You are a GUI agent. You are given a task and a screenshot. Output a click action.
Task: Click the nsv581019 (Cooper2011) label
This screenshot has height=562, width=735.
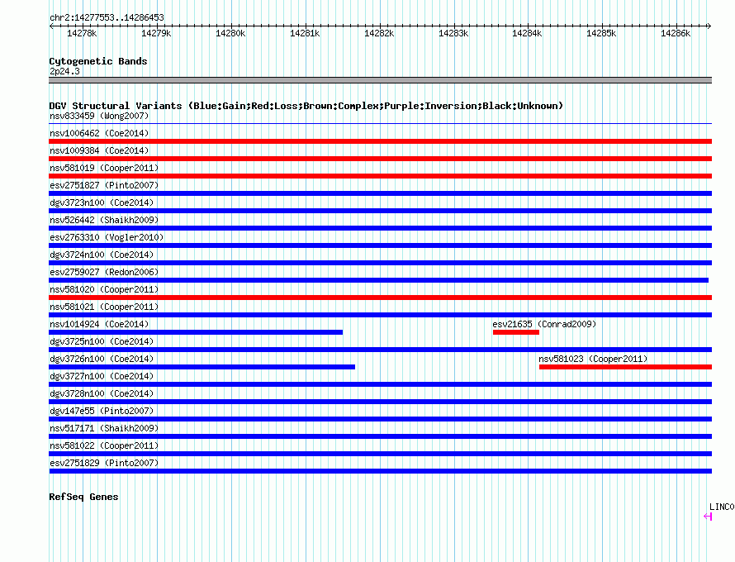coord(104,168)
